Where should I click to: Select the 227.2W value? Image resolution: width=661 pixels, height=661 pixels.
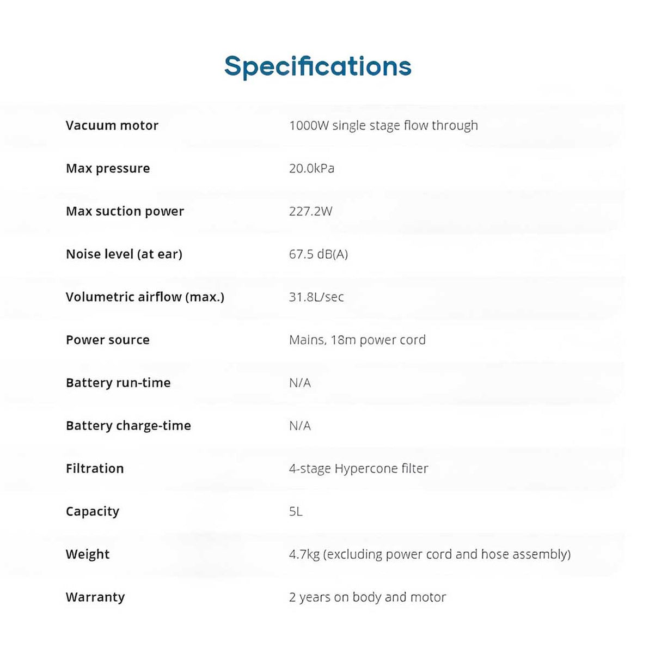[310, 211]
